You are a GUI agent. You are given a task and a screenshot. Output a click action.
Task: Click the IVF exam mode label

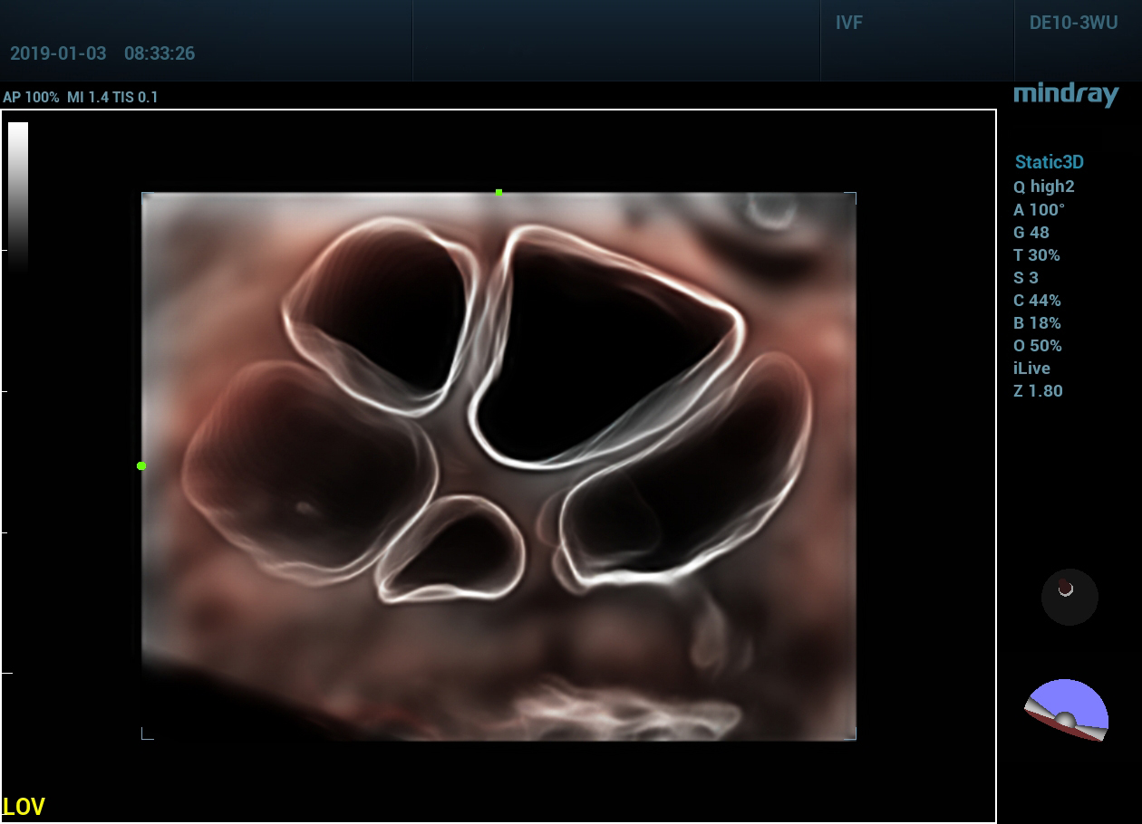point(848,24)
